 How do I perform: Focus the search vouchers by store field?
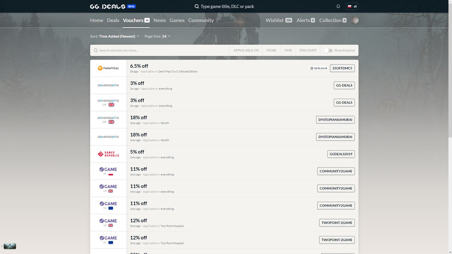click(x=160, y=50)
